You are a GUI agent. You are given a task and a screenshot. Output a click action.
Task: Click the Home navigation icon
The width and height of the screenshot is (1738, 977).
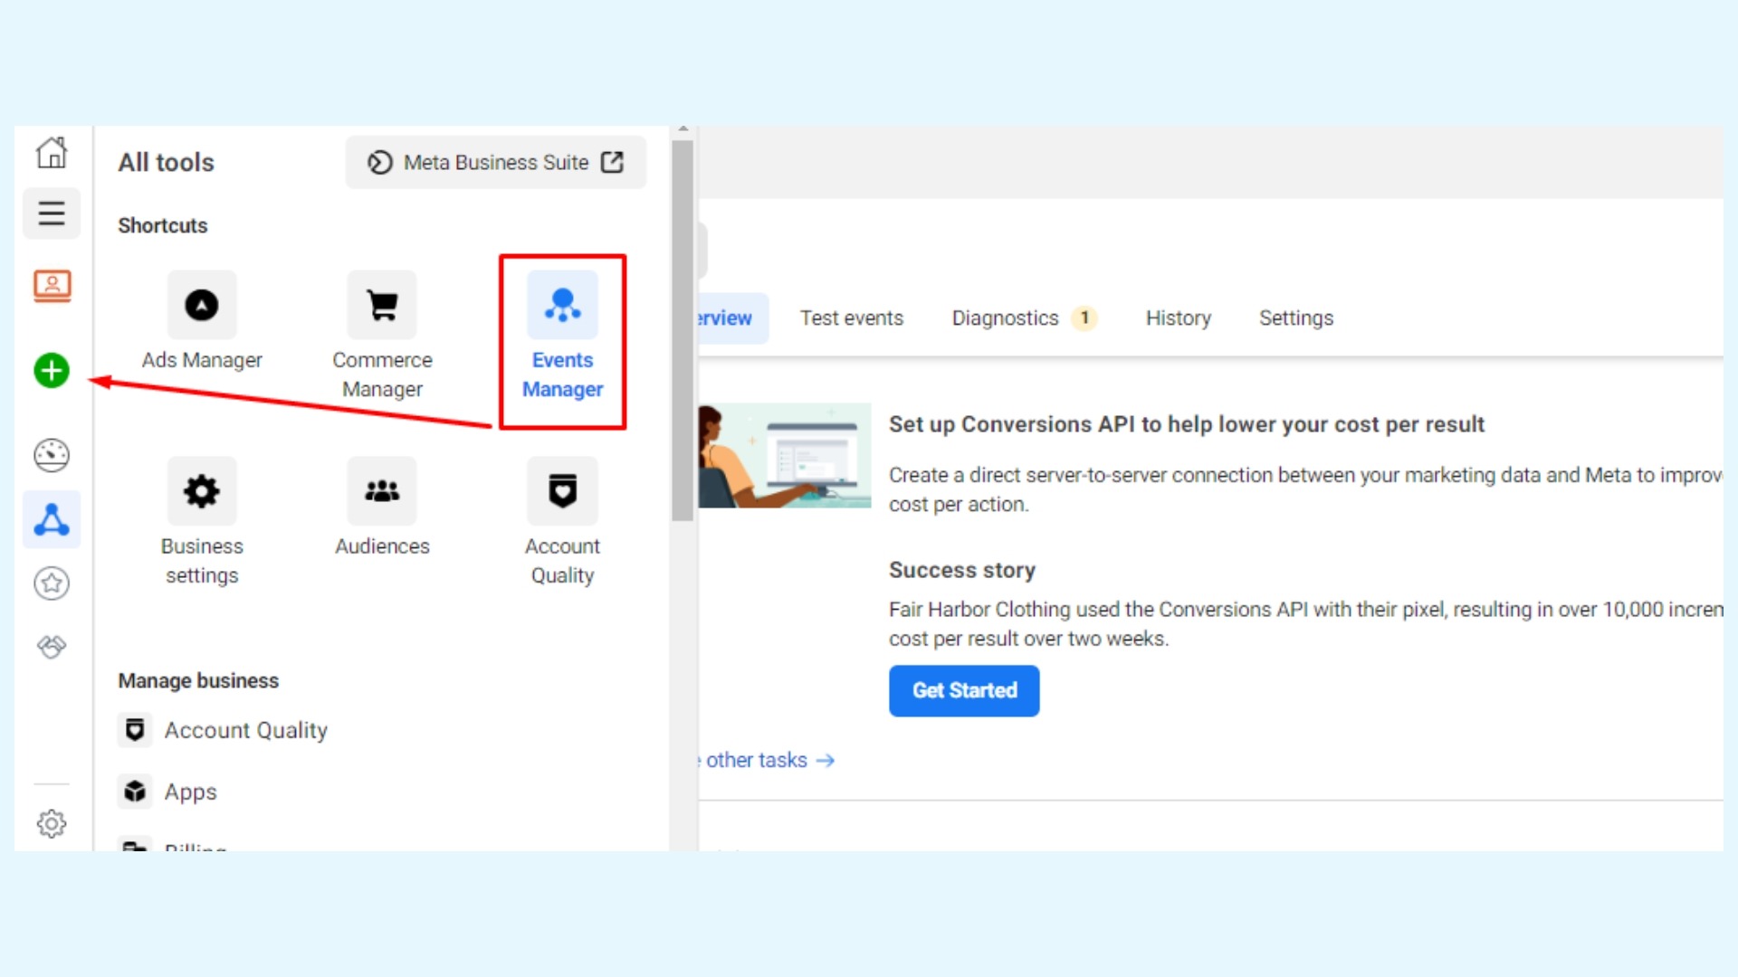[x=52, y=153]
